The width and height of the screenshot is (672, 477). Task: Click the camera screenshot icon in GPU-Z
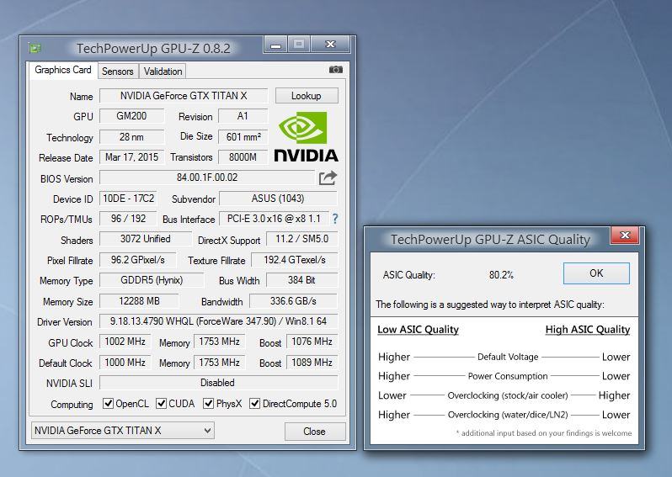tap(335, 69)
